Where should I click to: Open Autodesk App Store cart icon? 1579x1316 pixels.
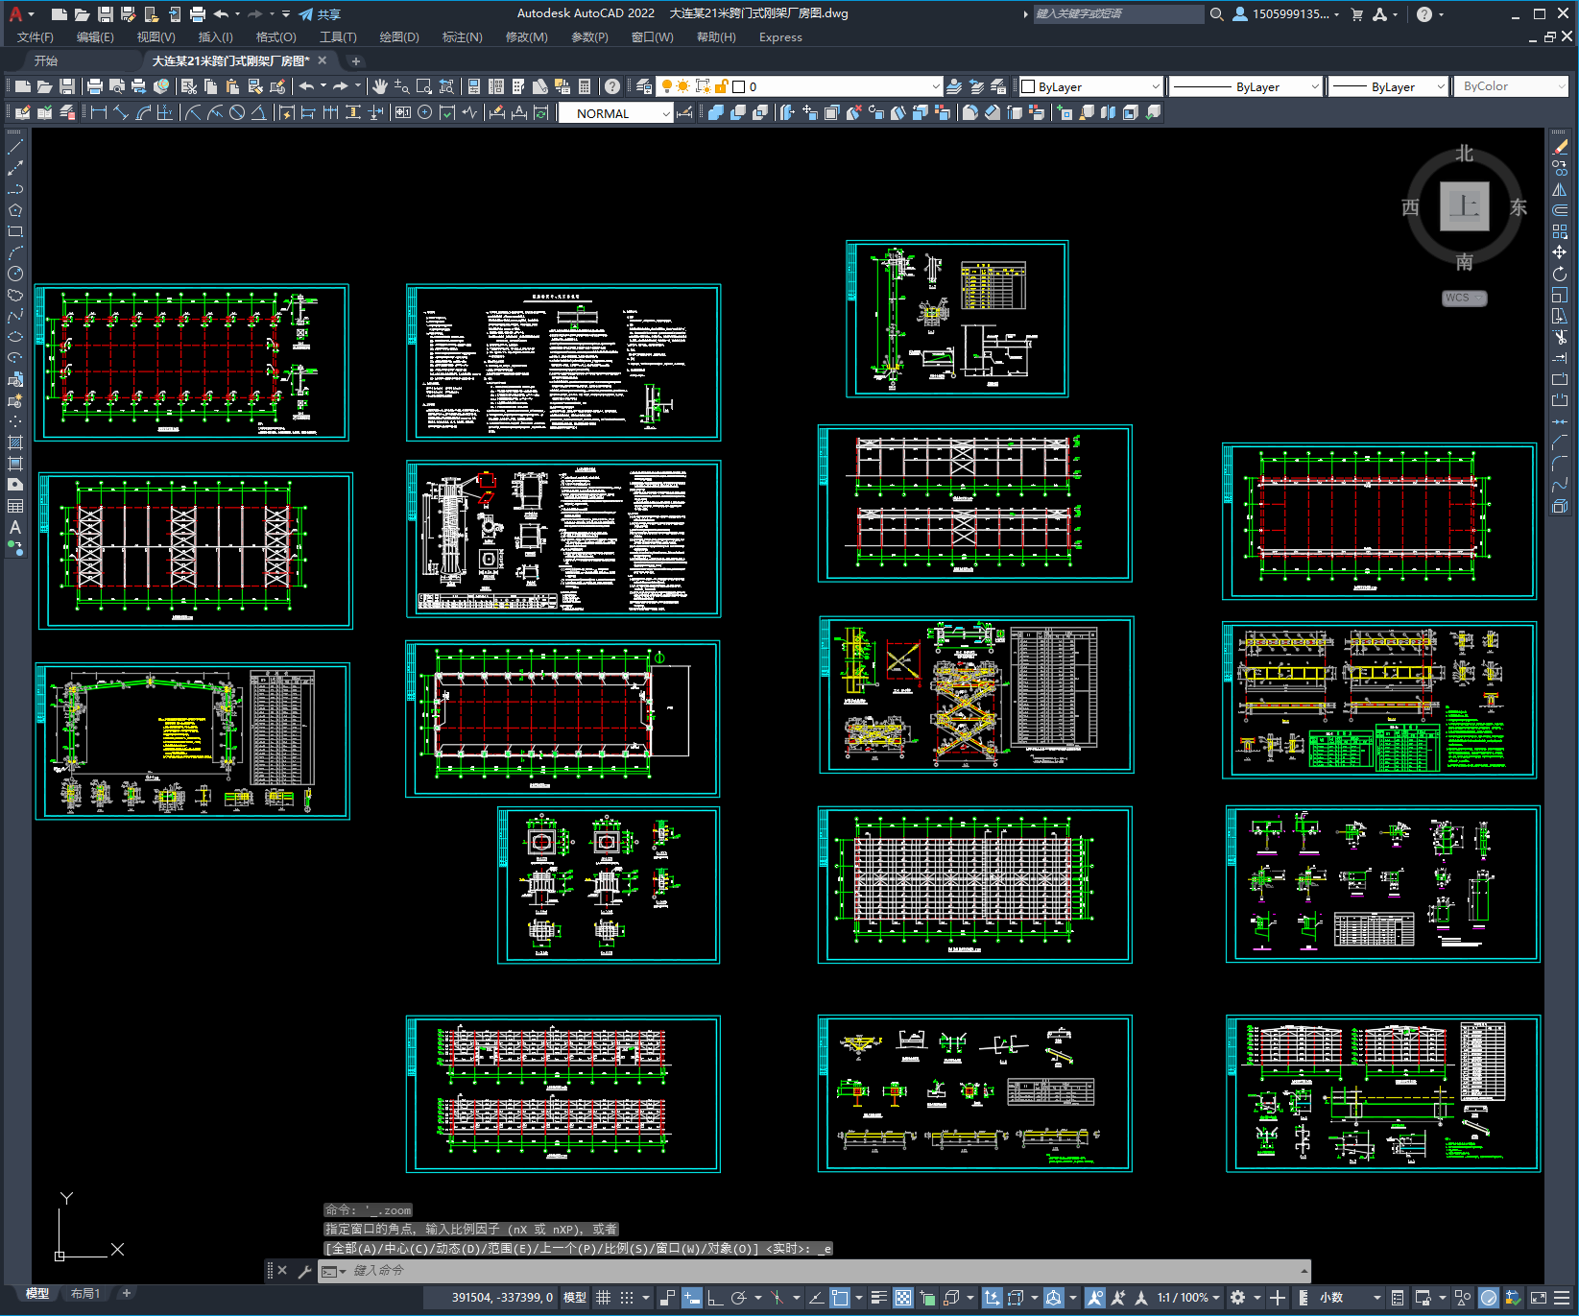click(1357, 14)
